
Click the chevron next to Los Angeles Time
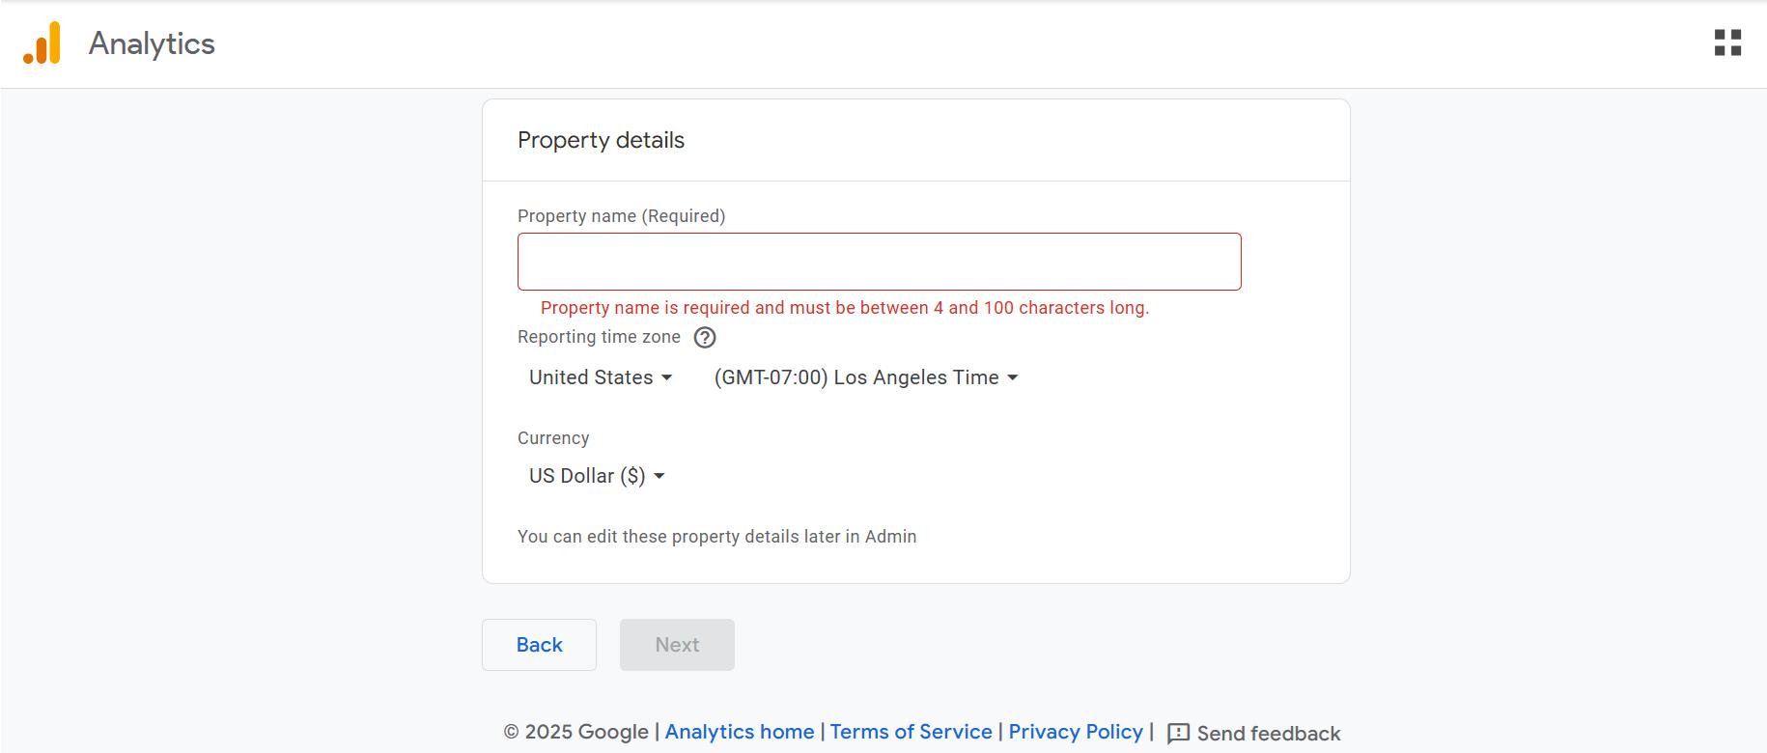(1012, 378)
